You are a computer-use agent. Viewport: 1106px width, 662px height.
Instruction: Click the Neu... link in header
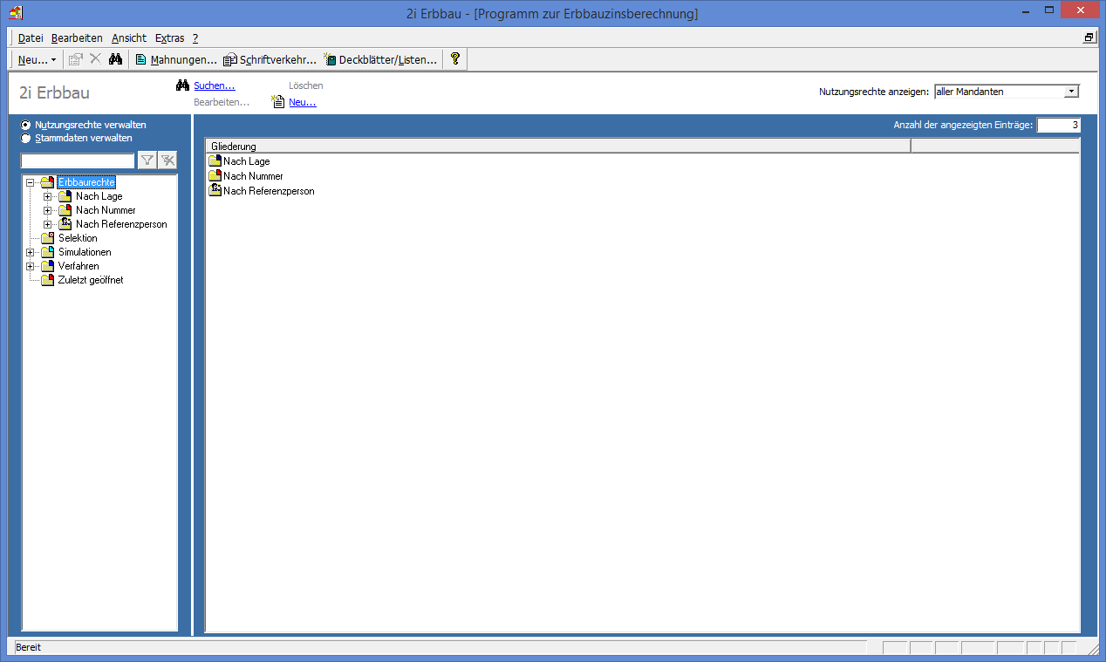click(302, 102)
